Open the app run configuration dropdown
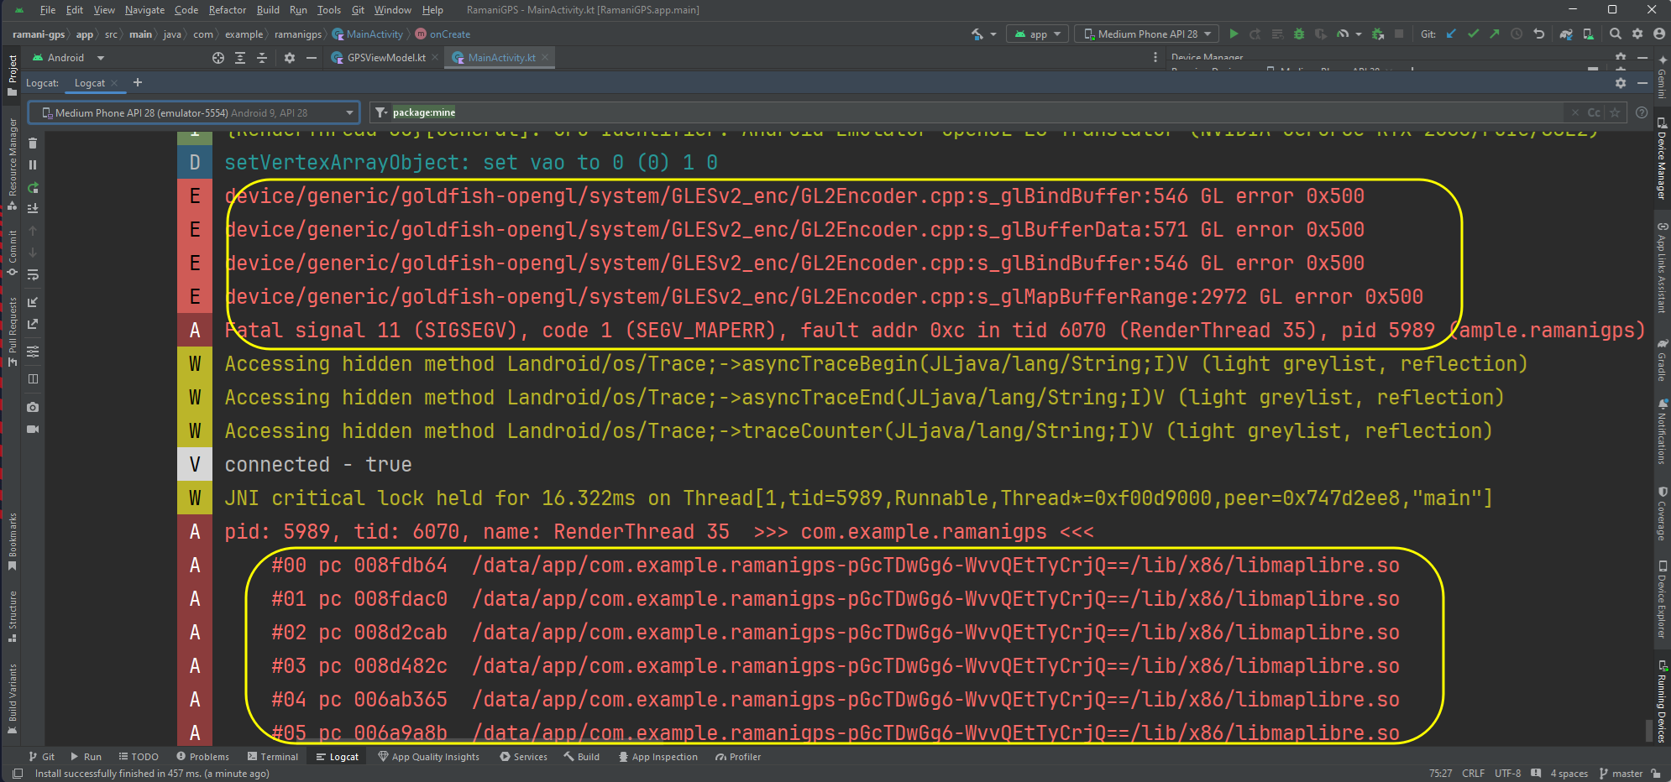The image size is (1671, 782). click(x=1037, y=34)
